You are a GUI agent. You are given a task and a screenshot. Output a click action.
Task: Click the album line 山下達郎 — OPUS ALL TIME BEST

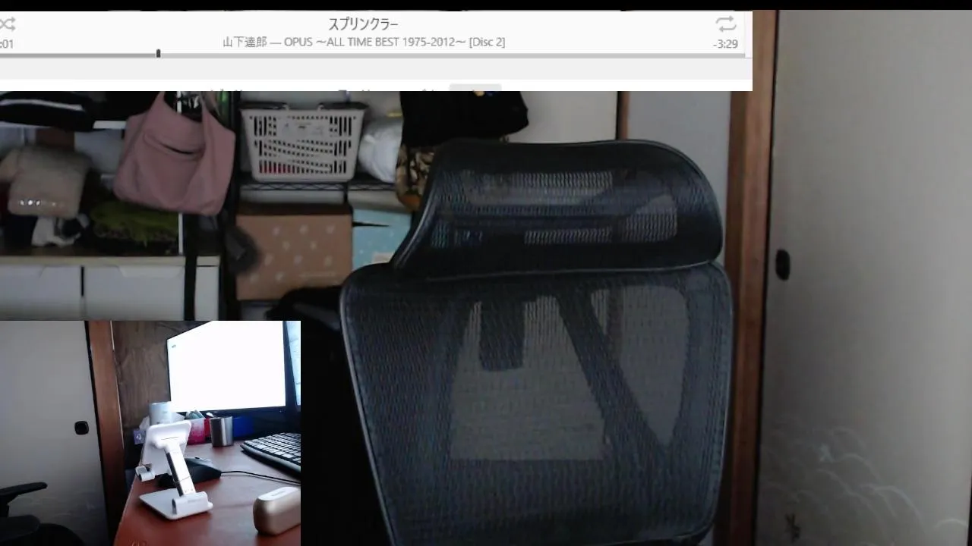[364, 42]
